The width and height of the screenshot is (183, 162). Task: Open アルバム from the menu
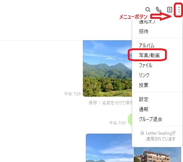(147, 45)
